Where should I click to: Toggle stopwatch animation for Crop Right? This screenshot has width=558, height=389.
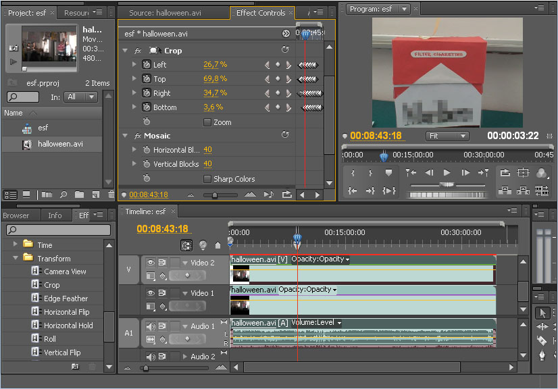pyautogui.click(x=147, y=93)
